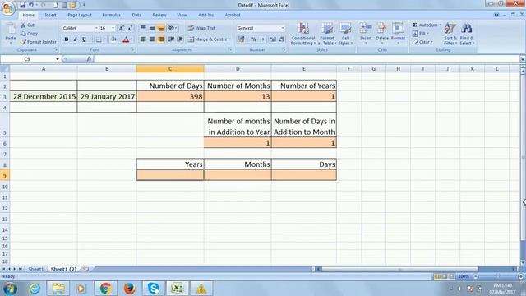This screenshot has width=526, height=296.
Task: Apply red font color
Action: point(126,39)
